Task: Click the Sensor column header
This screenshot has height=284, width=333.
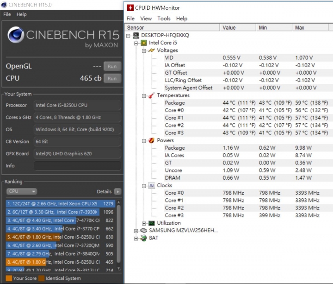Action: coord(173,28)
